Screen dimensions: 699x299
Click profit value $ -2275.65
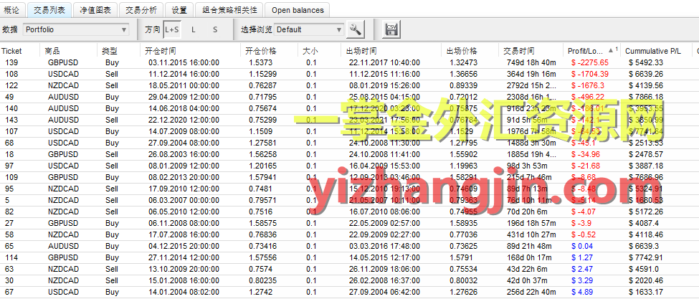point(590,62)
